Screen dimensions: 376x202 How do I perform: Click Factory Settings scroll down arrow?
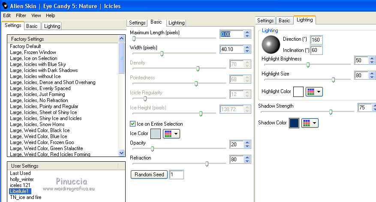pyautogui.click(x=122, y=153)
